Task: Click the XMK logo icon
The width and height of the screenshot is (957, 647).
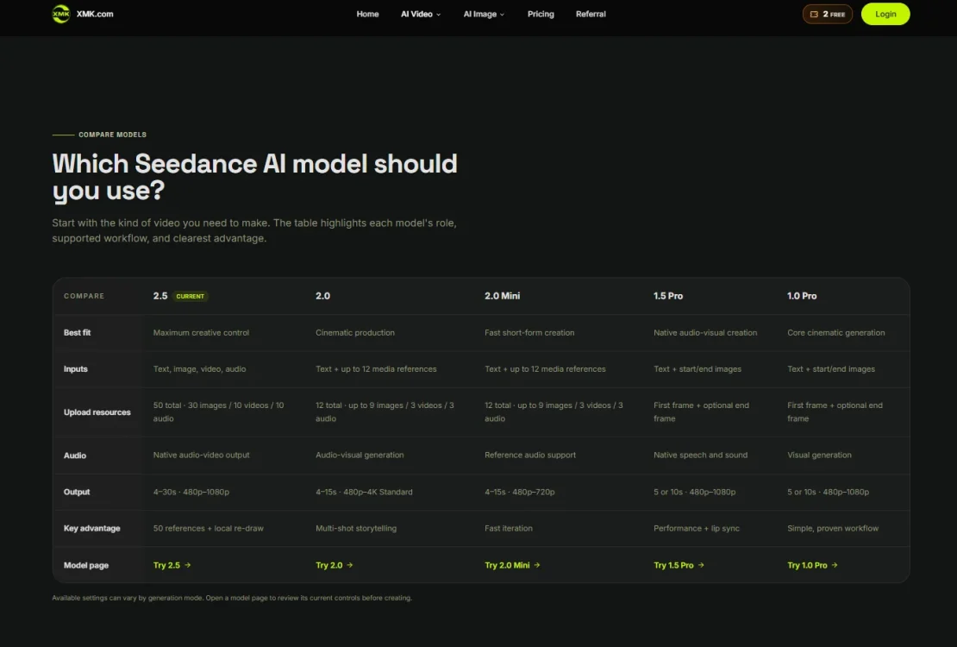Action: [x=61, y=14]
